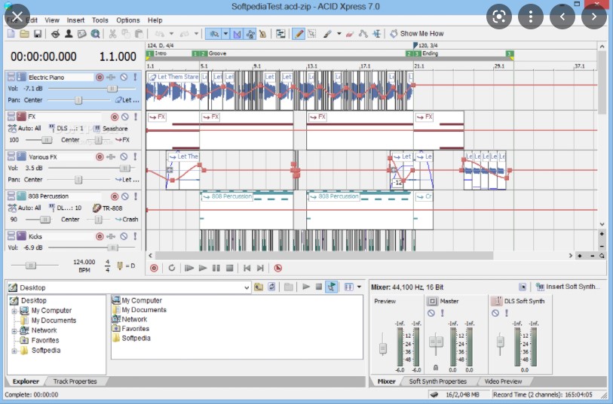Select the Paint brush tool
Screen dimensions: 613x404
coord(327,34)
